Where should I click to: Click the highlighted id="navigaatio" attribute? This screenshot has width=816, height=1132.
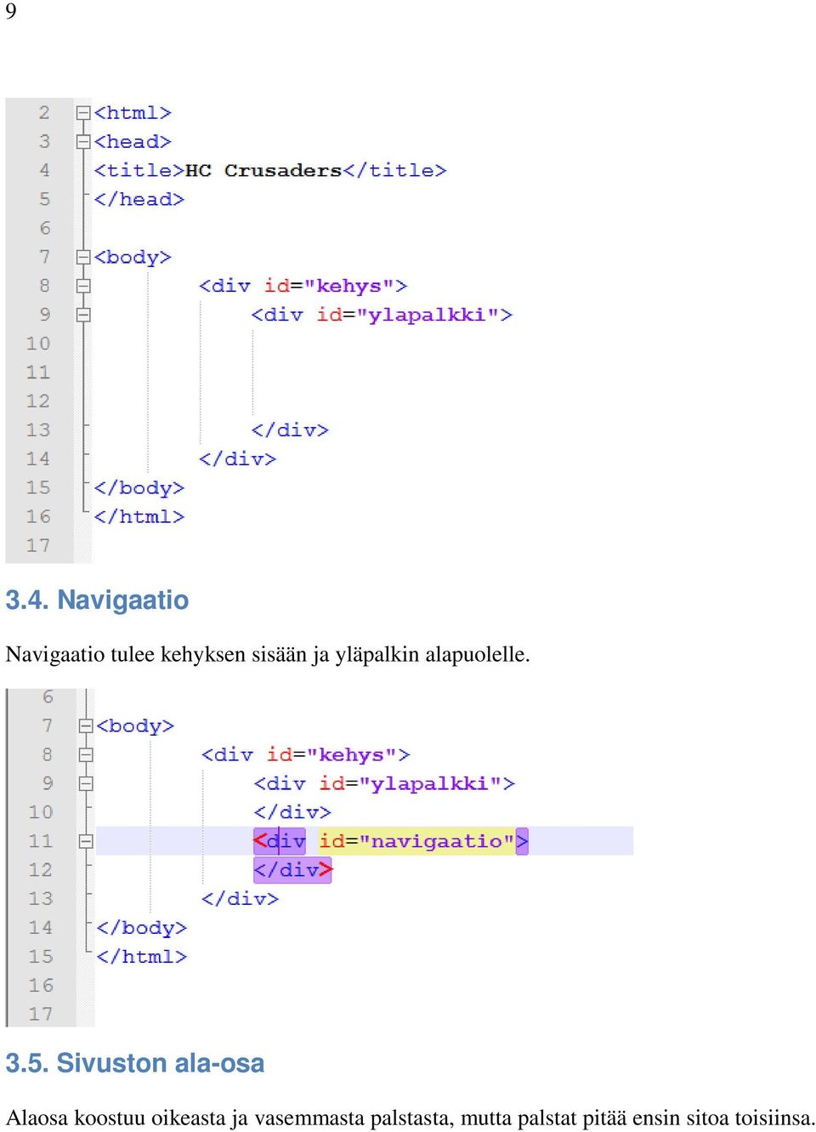(x=417, y=841)
